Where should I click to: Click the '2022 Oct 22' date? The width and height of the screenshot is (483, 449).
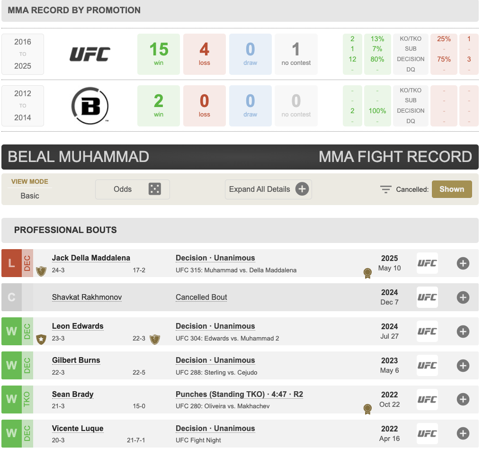point(389,399)
